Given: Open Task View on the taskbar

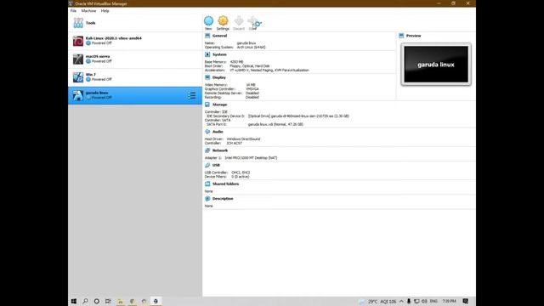Looking at the screenshot, I should (108, 301).
